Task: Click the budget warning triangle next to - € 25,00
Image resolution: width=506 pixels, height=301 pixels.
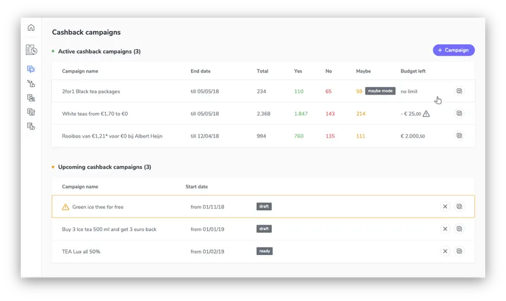Action: (426, 114)
